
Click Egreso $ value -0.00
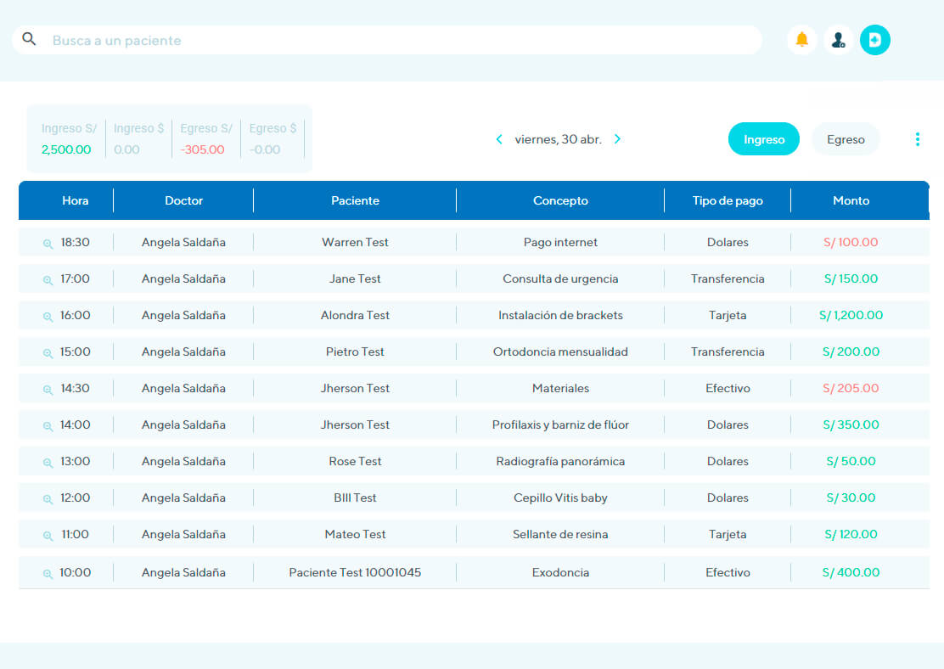point(264,149)
